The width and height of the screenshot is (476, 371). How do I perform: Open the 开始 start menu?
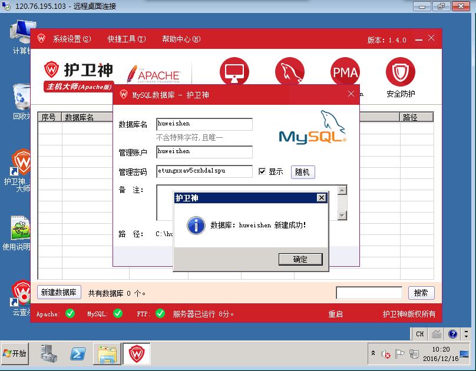[15, 354]
